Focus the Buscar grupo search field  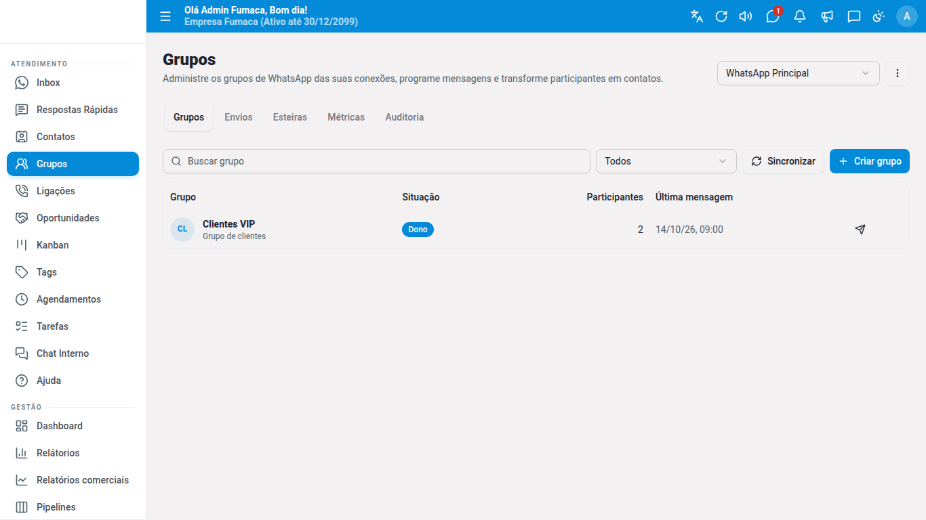(376, 161)
